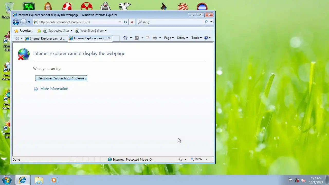The image size is (329, 185).
Task: Open the tab list dropdown next to Quick Tabs
Action: pyautogui.click(x=22, y=38)
